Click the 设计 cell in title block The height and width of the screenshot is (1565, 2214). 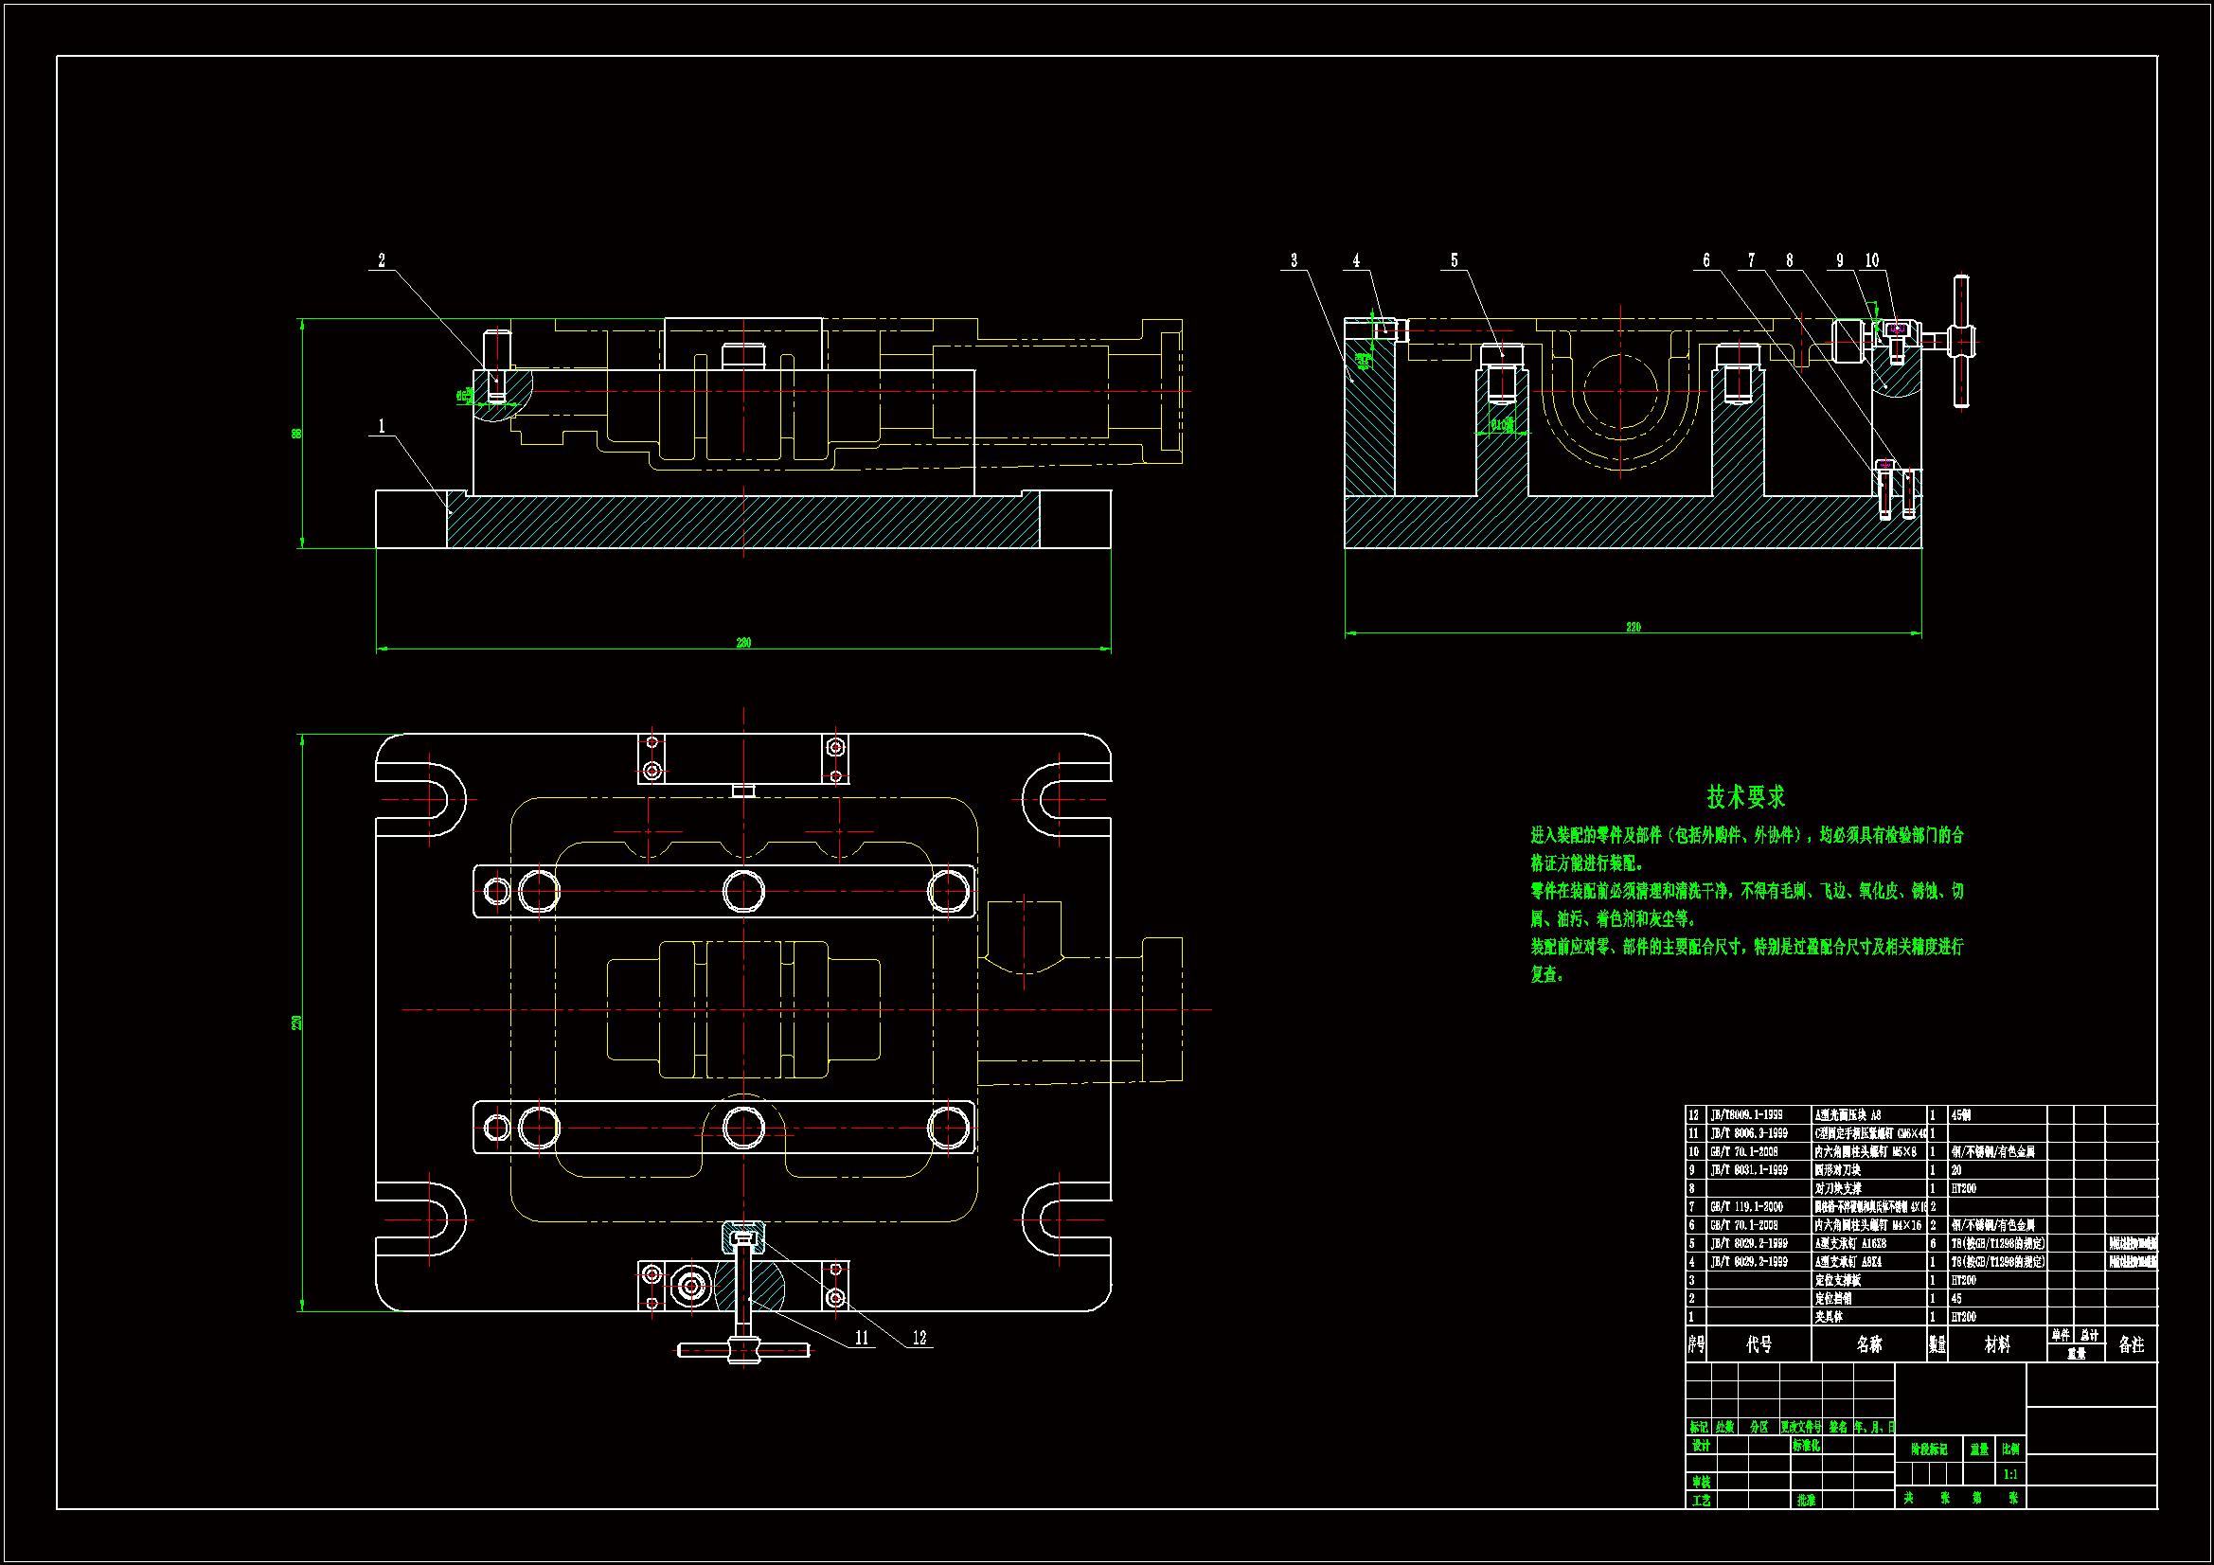(x=1700, y=1446)
